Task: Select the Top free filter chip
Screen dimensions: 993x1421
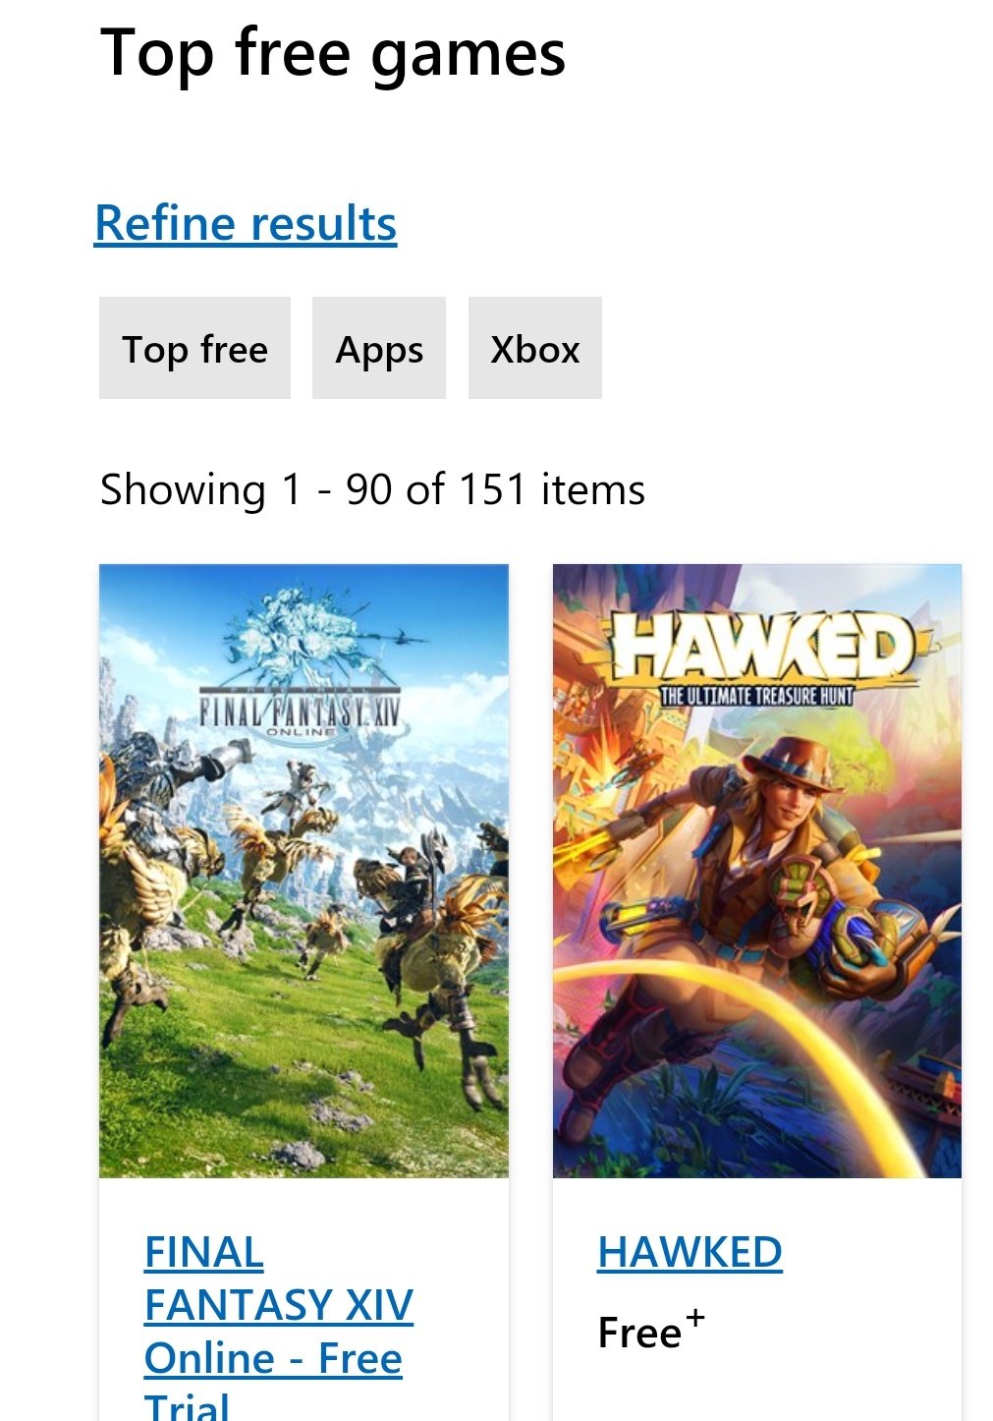Action: 194,348
